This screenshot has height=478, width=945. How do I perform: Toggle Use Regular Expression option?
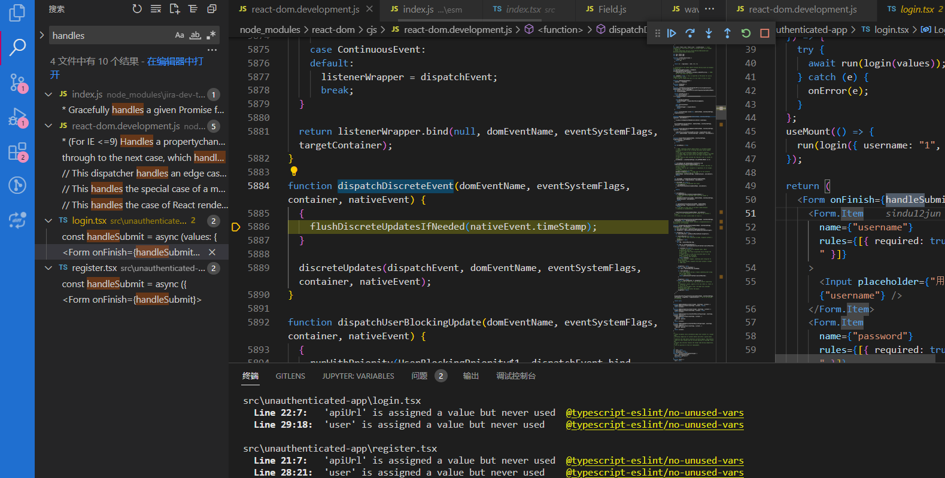click(211, 35)
